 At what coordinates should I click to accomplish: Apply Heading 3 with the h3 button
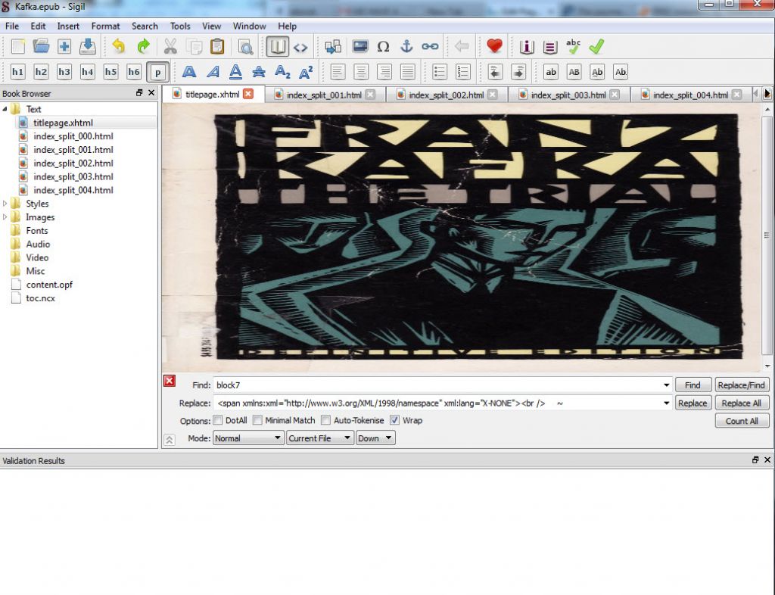tap(64, 72)
